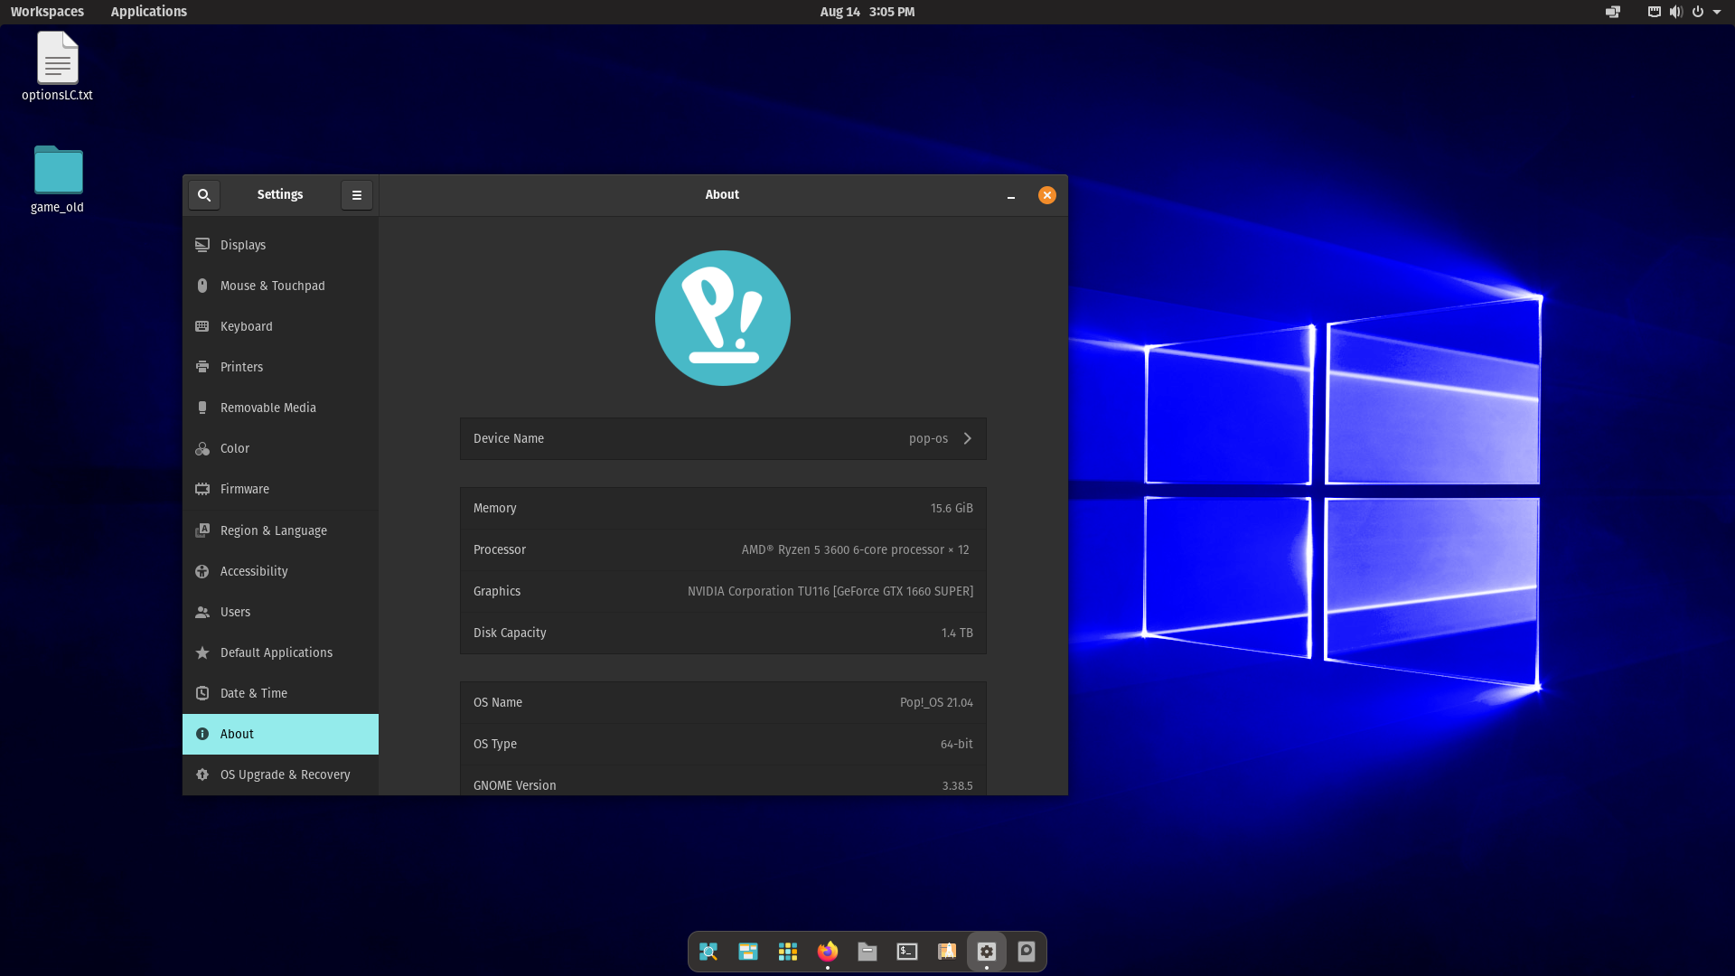Go to Firmware settings

tap(244, 489)
